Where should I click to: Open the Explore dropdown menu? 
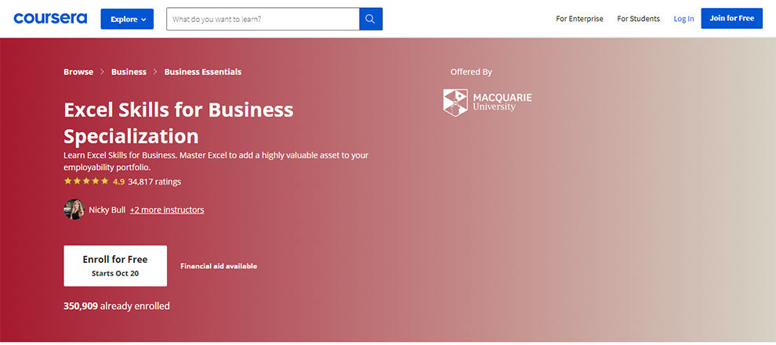coord(127,19)
